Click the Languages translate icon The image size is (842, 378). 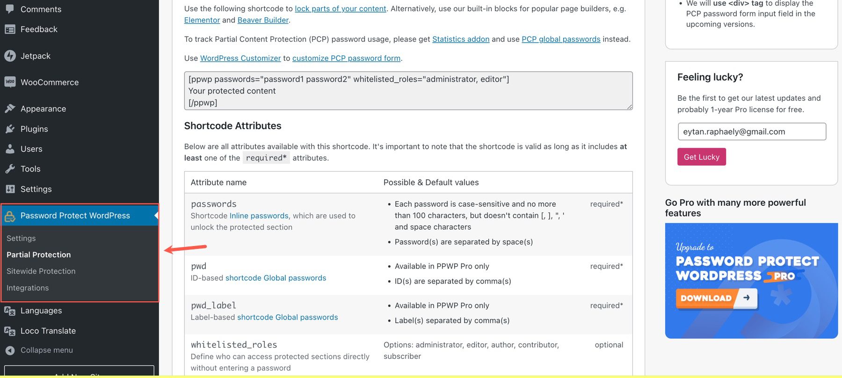pyautogui.click(x=10, y=311)
